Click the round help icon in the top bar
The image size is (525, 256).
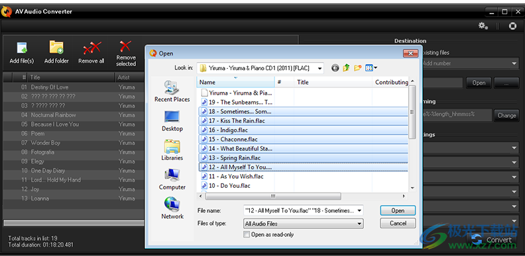[x=512, y=26]
